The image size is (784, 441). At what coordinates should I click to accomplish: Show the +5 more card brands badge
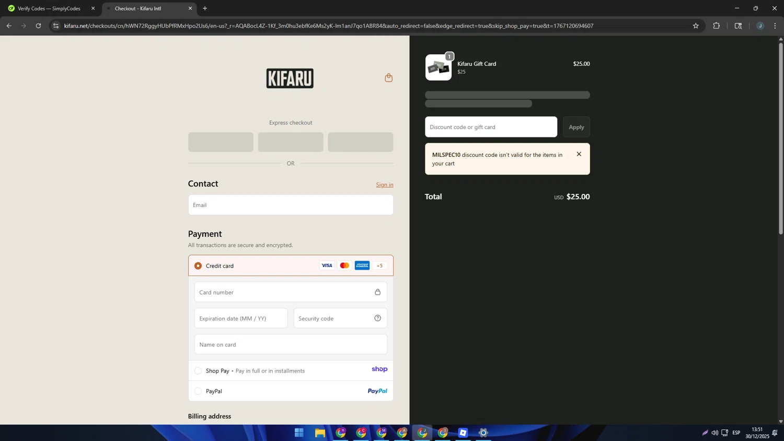point(380,265)
